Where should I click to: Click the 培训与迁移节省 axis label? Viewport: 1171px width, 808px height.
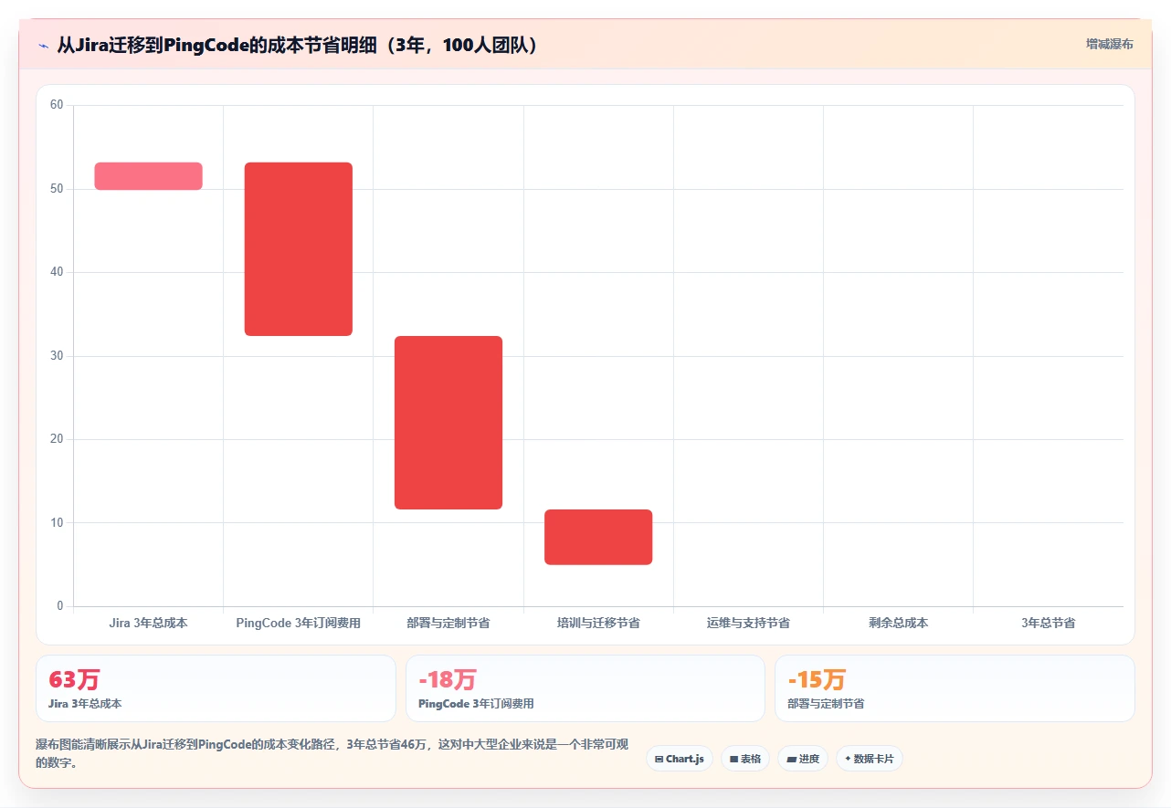598,624
